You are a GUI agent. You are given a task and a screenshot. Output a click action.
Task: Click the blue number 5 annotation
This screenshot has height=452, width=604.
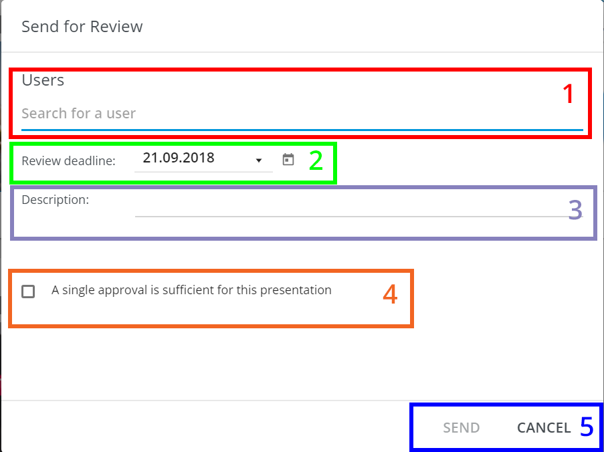(587, 427)
